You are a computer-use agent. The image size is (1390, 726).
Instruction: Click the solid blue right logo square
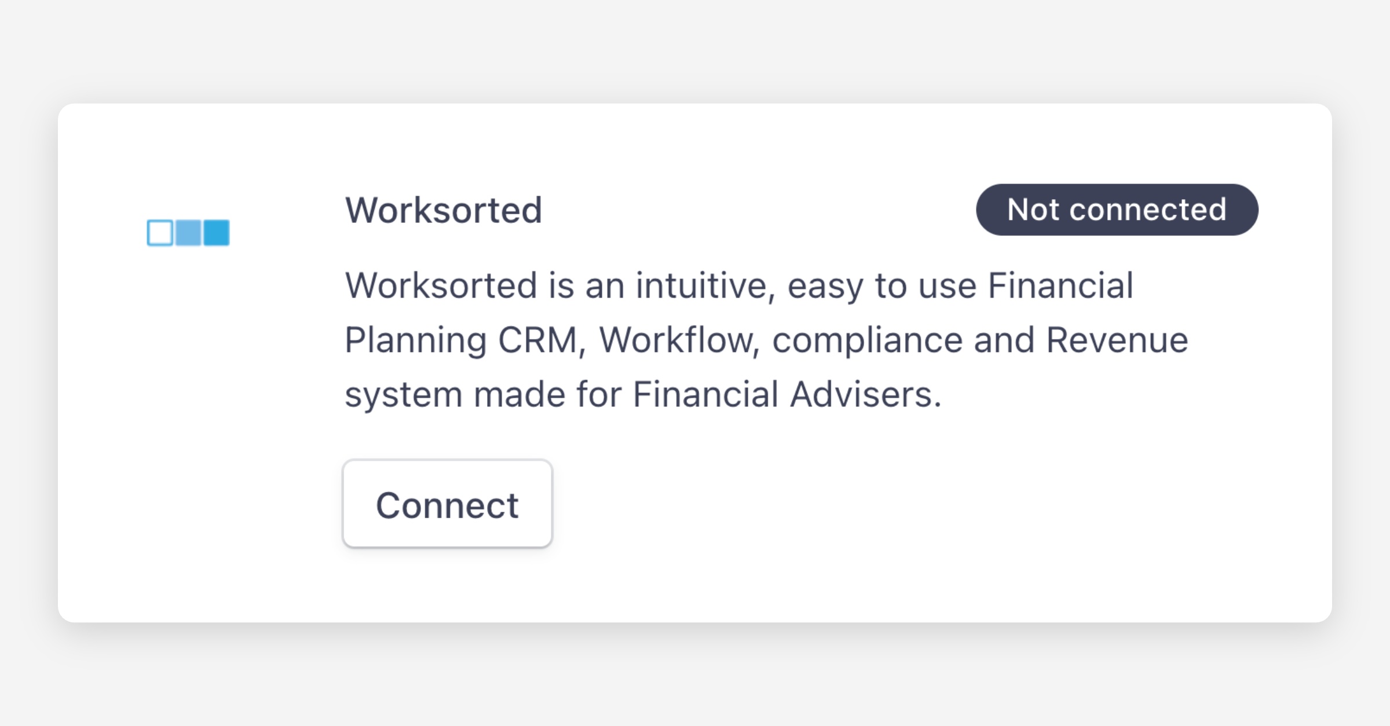click(x=217, y=233)
